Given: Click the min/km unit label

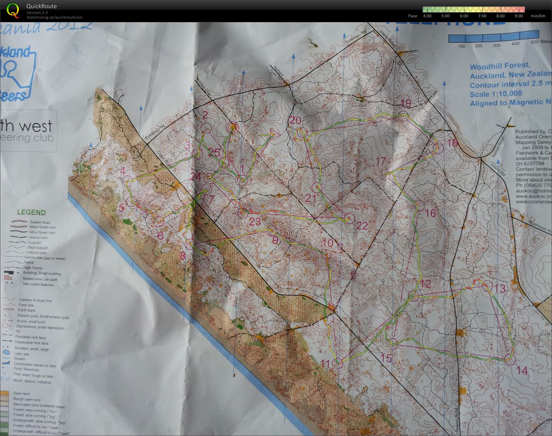Looking at the screenshot, I should click(538, 16).
